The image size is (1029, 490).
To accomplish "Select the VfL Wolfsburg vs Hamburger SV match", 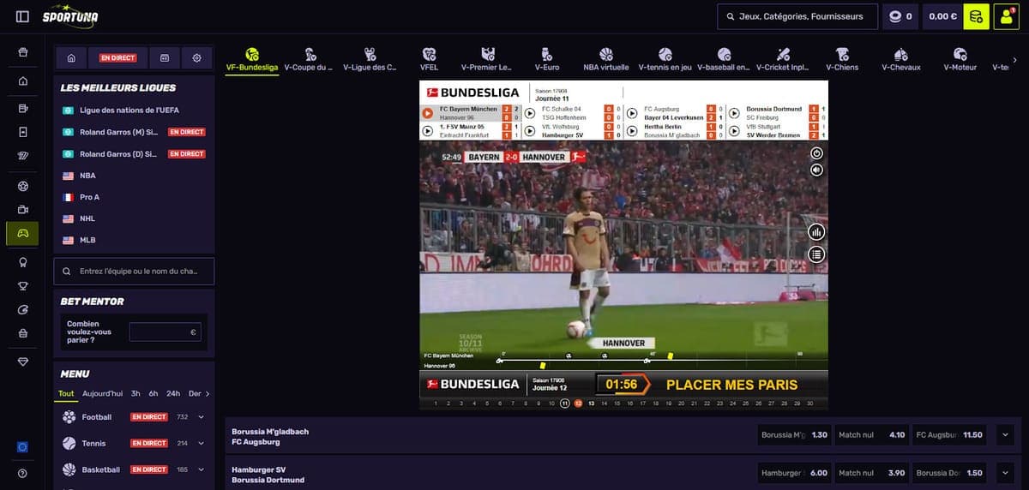I will (x=573, y=131).
